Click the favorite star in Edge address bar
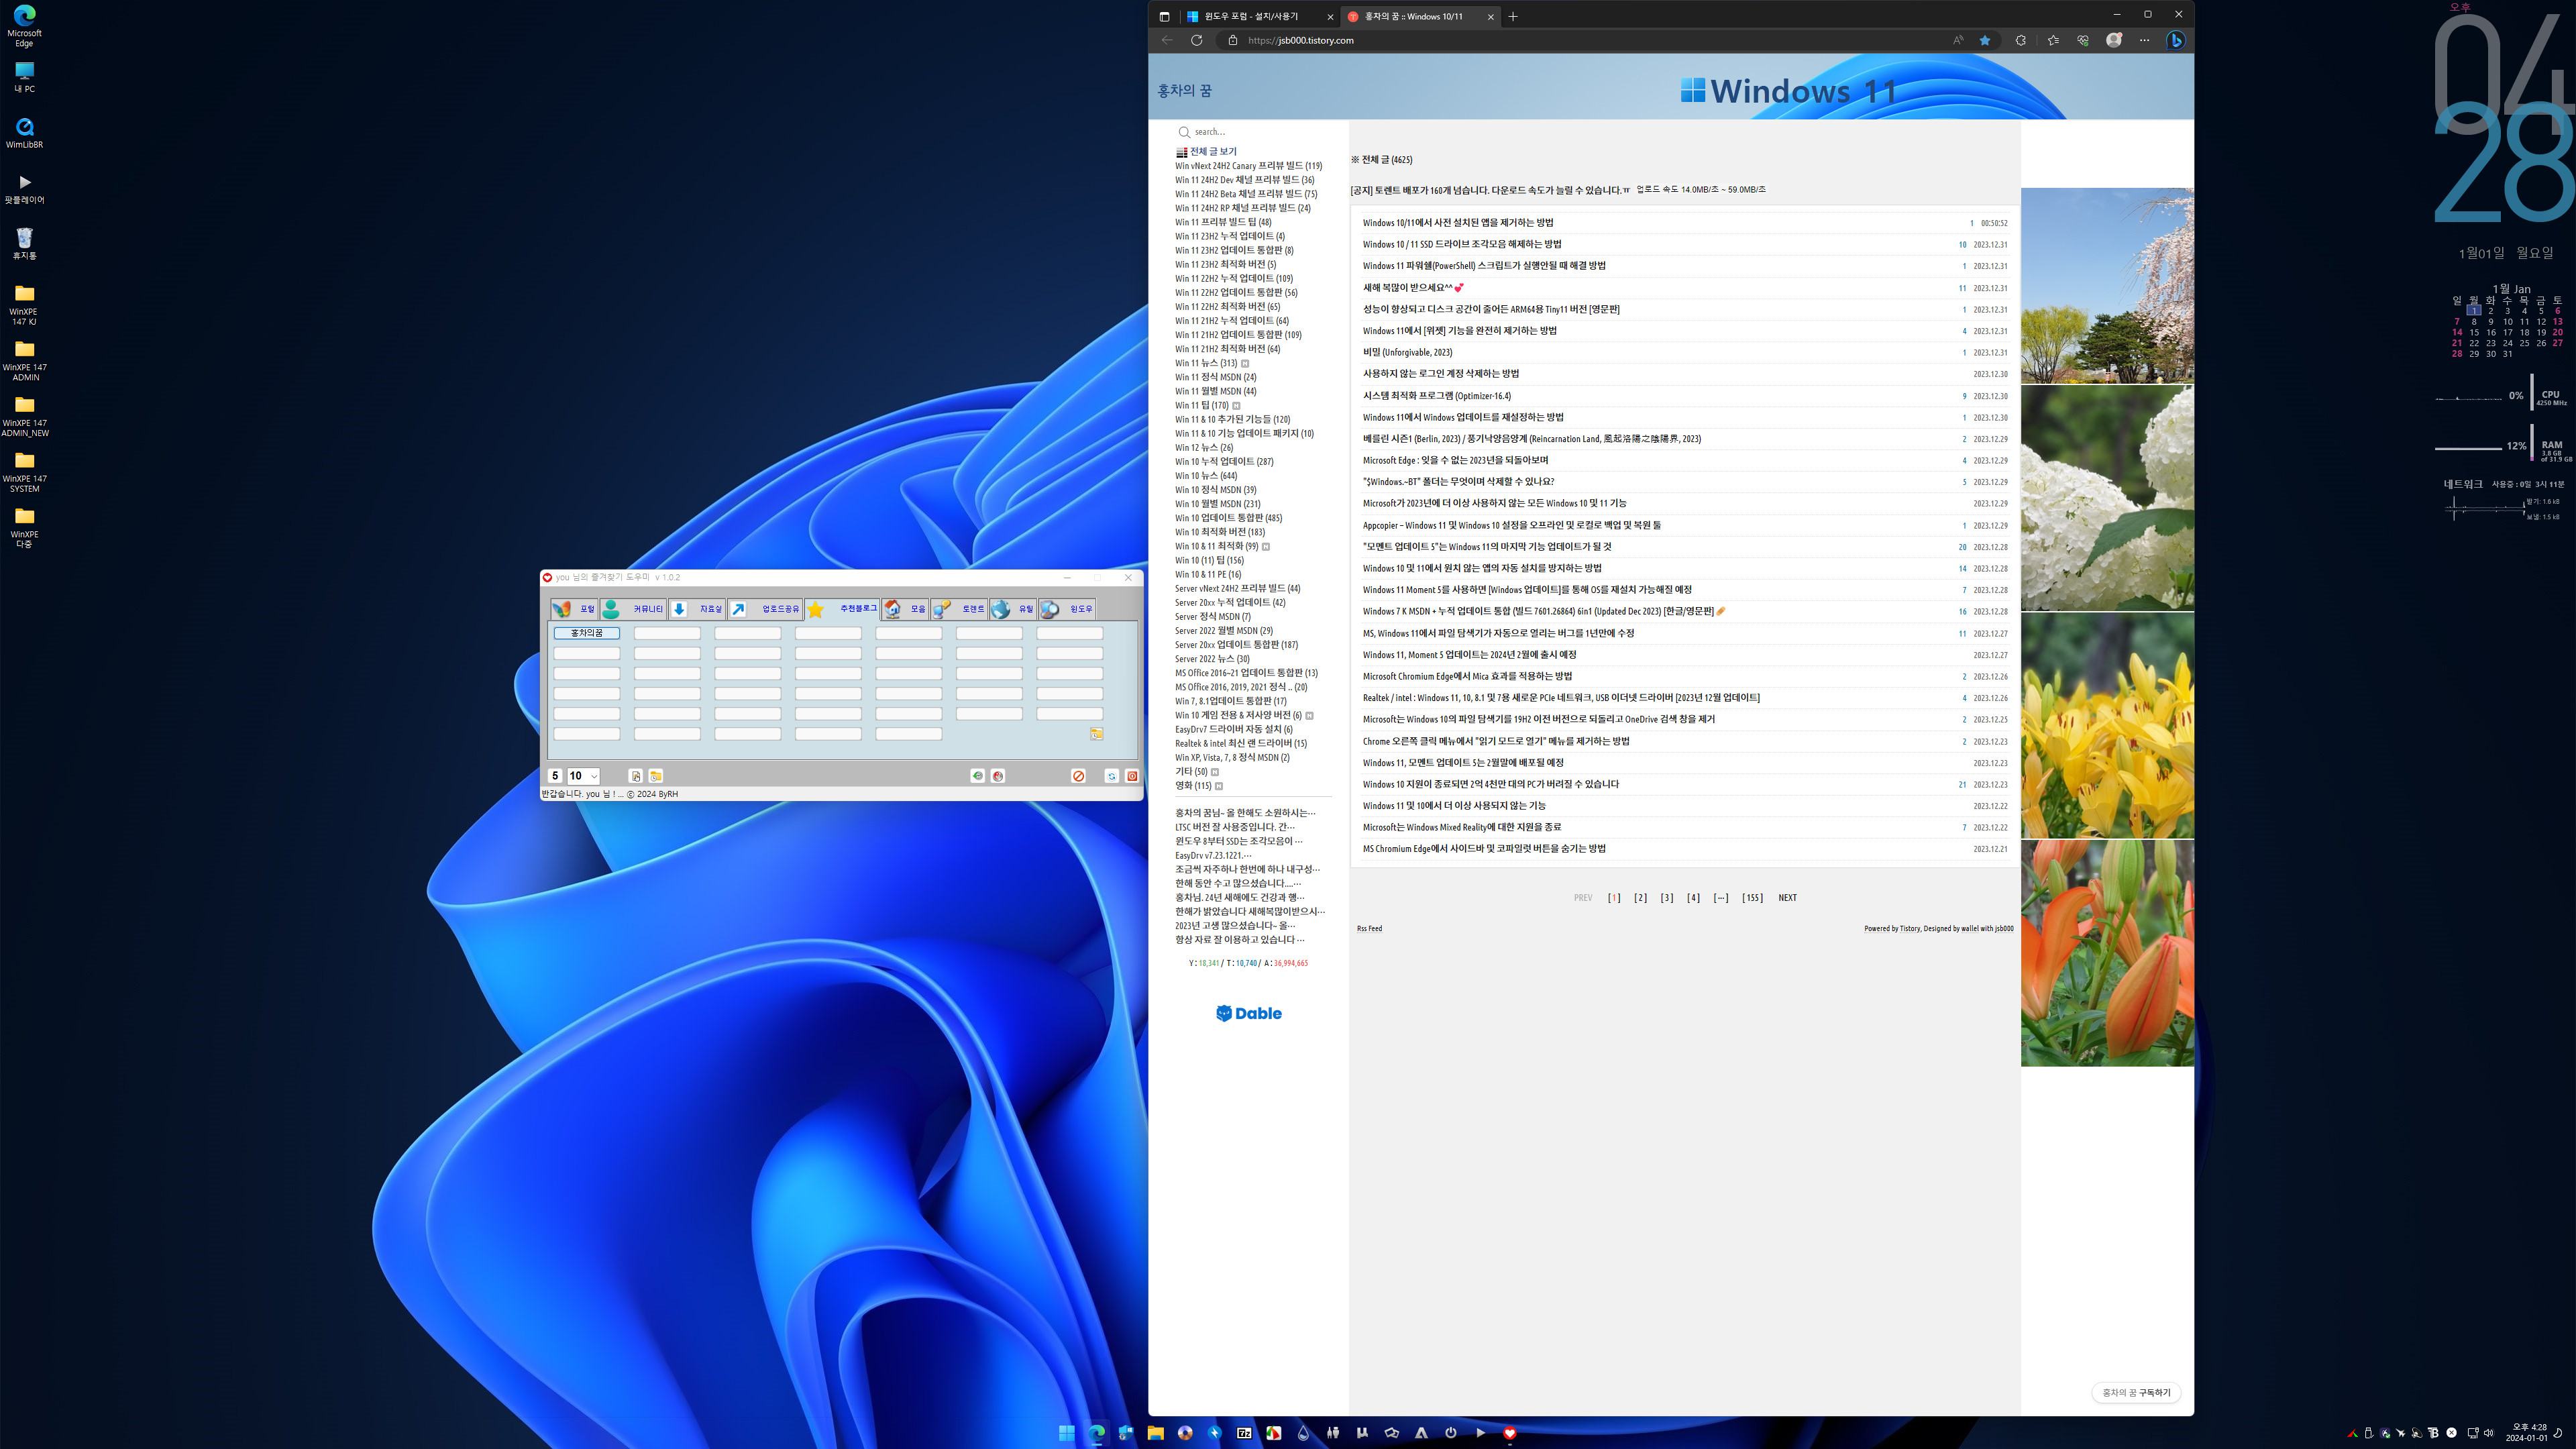 pyautogui.click(x=1985, y=40)
